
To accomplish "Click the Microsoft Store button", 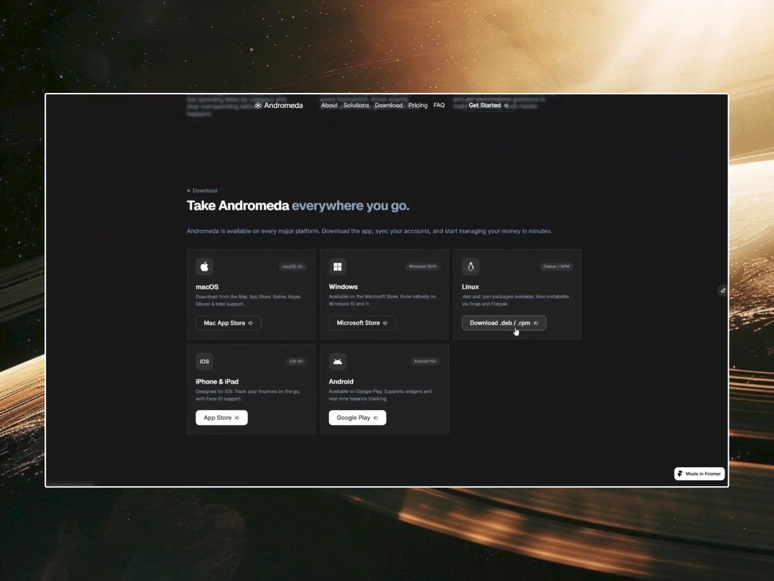I will click(x=362, y=323).
